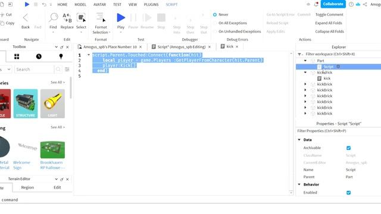Screen dimensions: 381x214
Task: Click the cloud publish icon
Action: 358,4
